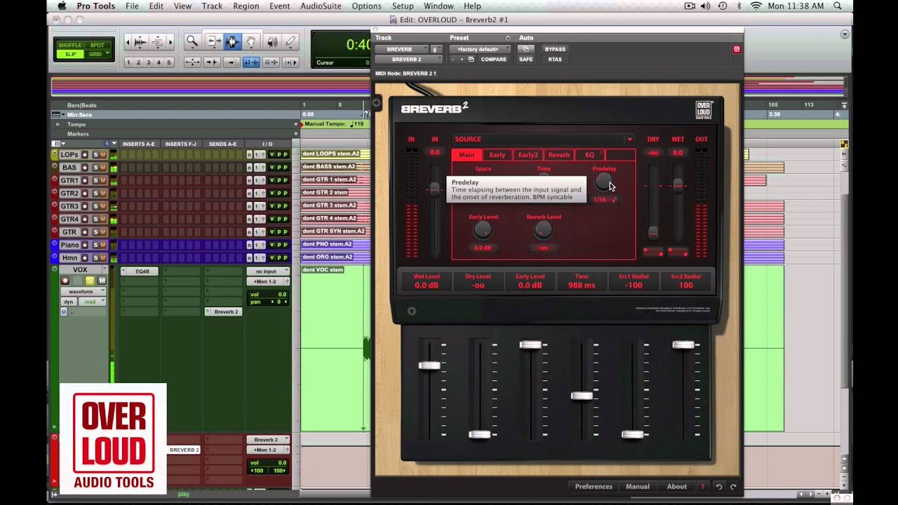Click plugin automation enable icon
The height and width of the screenshot is (505, 898).
525,49
